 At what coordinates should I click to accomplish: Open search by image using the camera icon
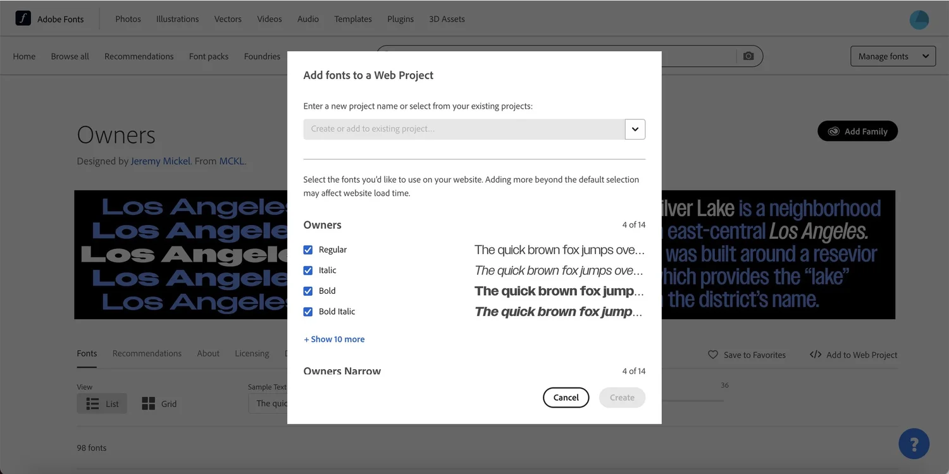[x=748, y=56]
